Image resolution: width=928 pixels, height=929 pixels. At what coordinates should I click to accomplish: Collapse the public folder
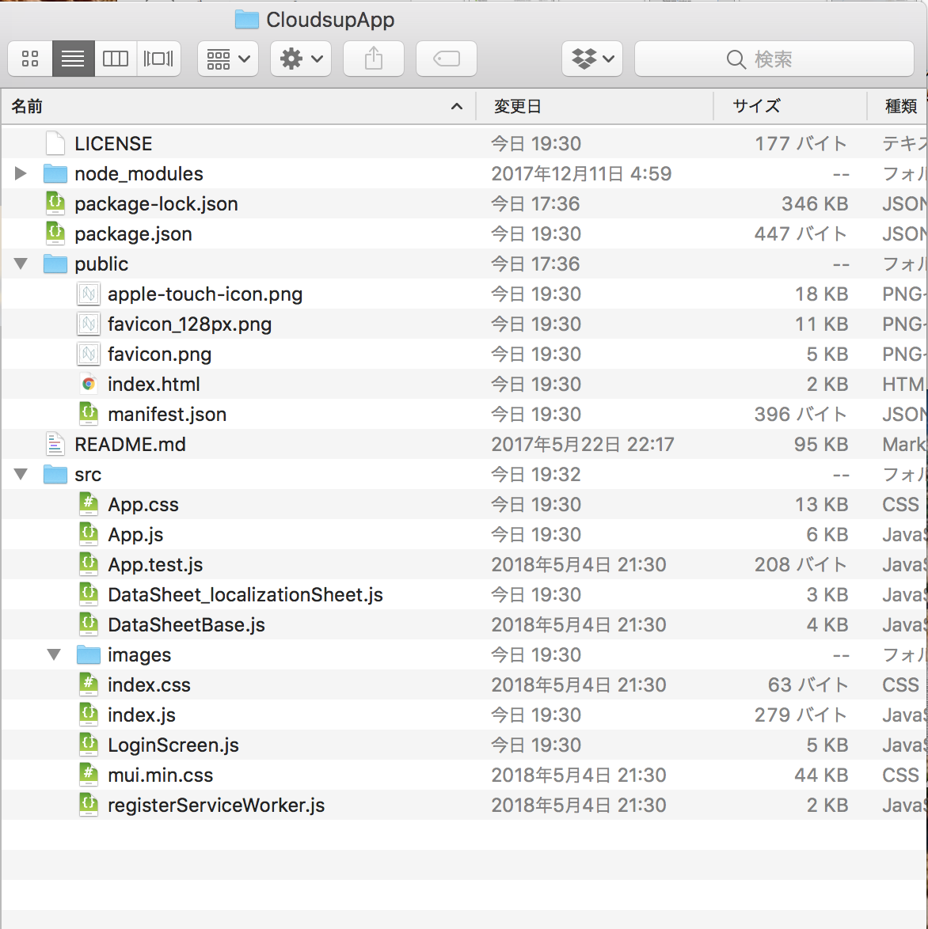[21, 264]
